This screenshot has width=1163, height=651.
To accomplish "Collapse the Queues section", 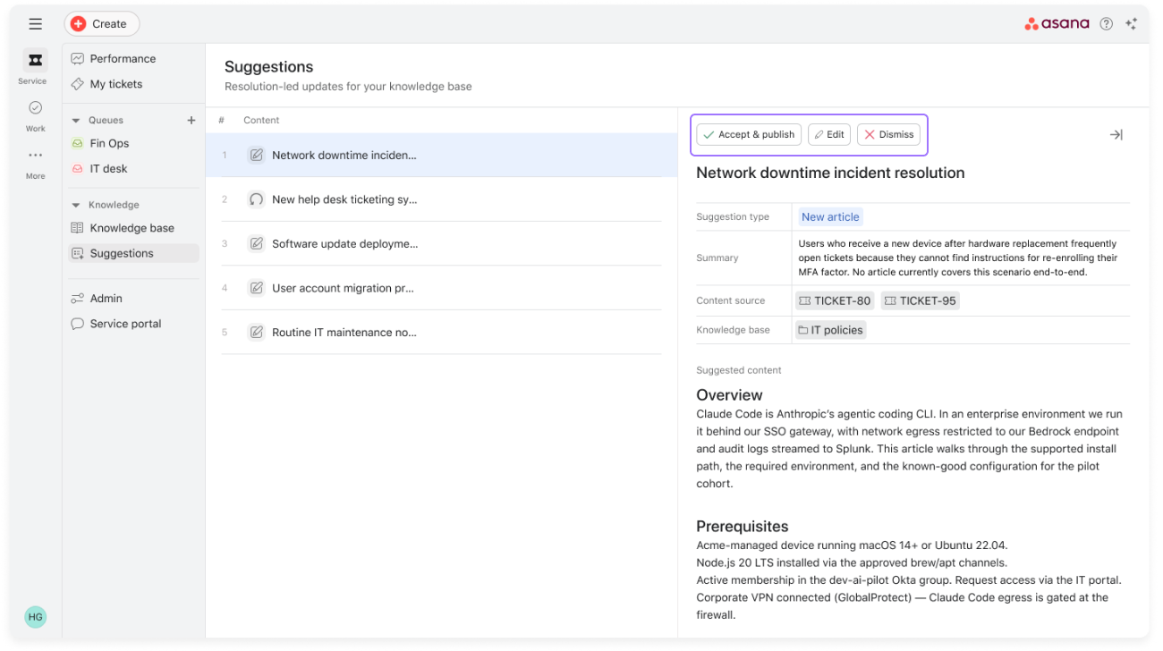I will click(x=76, y=120).
